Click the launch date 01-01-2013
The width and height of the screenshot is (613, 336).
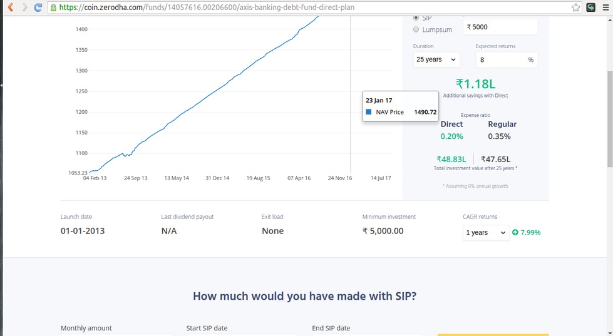(83, 231)
